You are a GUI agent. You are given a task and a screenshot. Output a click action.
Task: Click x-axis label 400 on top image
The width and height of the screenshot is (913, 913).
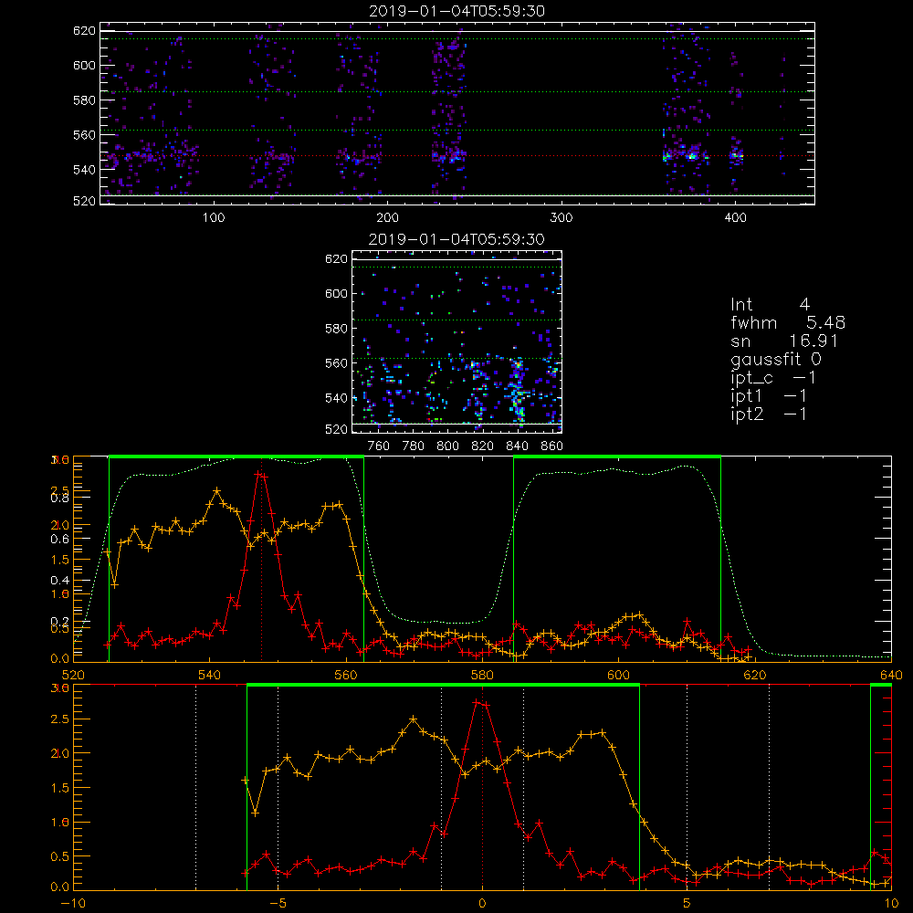coord(735,218)
